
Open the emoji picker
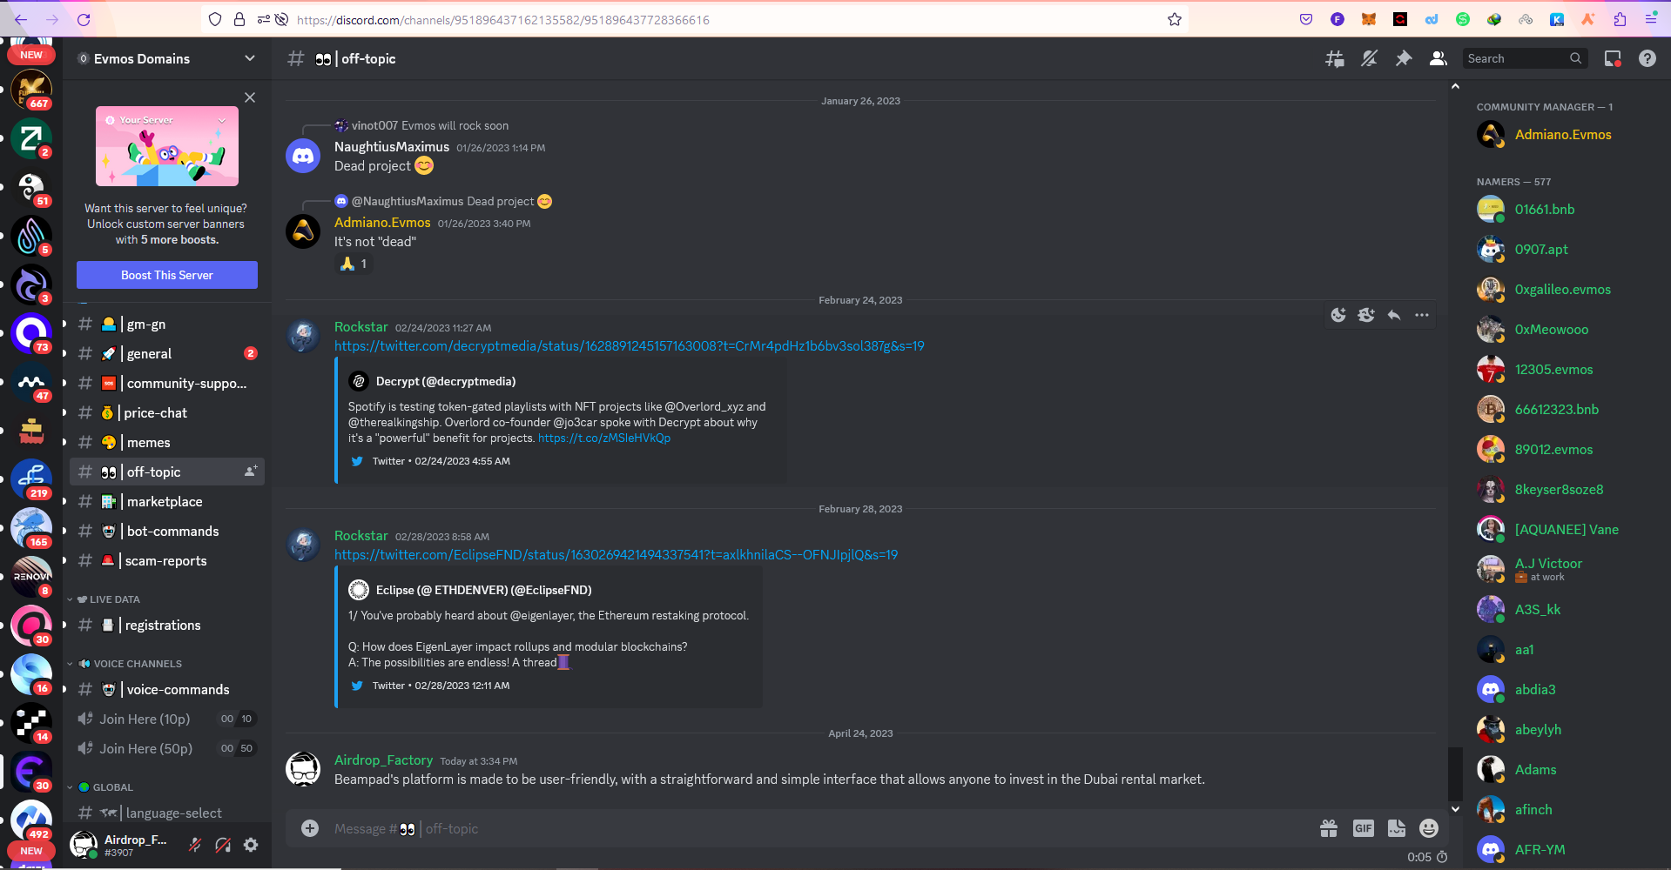pos(1429,828)
